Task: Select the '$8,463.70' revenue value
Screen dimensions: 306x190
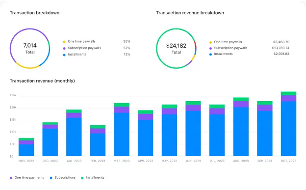Action: click(281, 42)
